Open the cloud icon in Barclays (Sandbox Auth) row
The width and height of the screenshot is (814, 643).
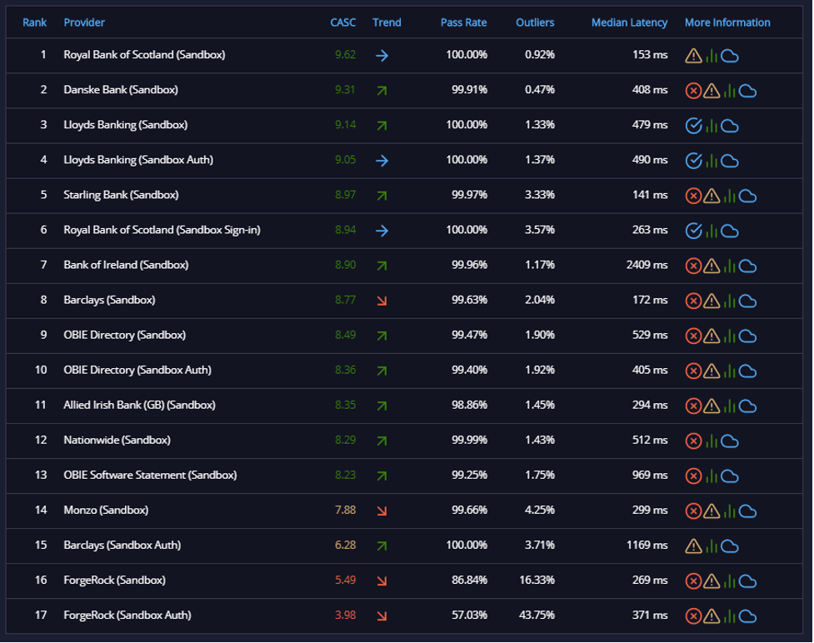point(730,546)
